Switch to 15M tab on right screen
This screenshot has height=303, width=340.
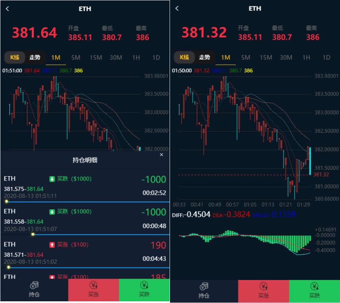(x=266, y=57)
